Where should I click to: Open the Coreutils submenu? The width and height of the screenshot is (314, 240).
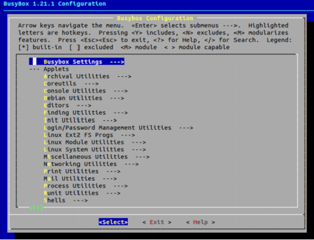click(x=71, y=84)
